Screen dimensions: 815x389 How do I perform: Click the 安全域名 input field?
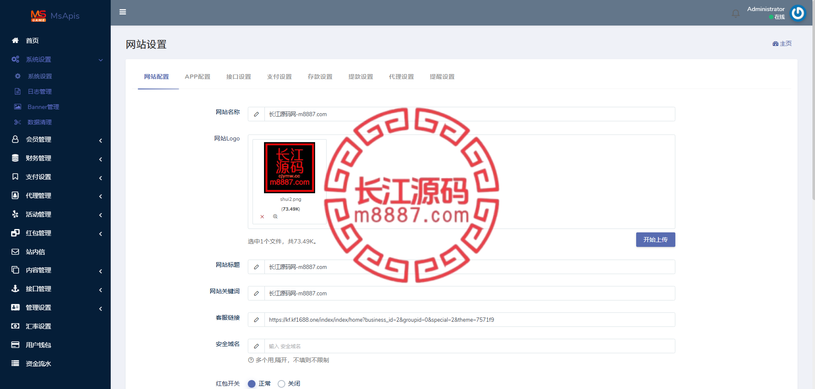click(470, 346)
